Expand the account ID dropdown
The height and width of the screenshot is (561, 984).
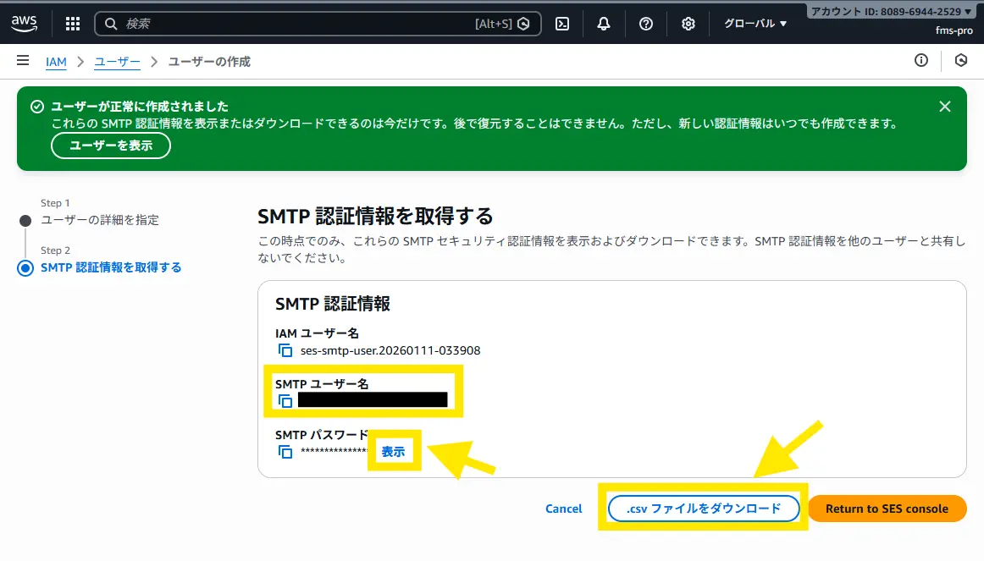[892, 12]
